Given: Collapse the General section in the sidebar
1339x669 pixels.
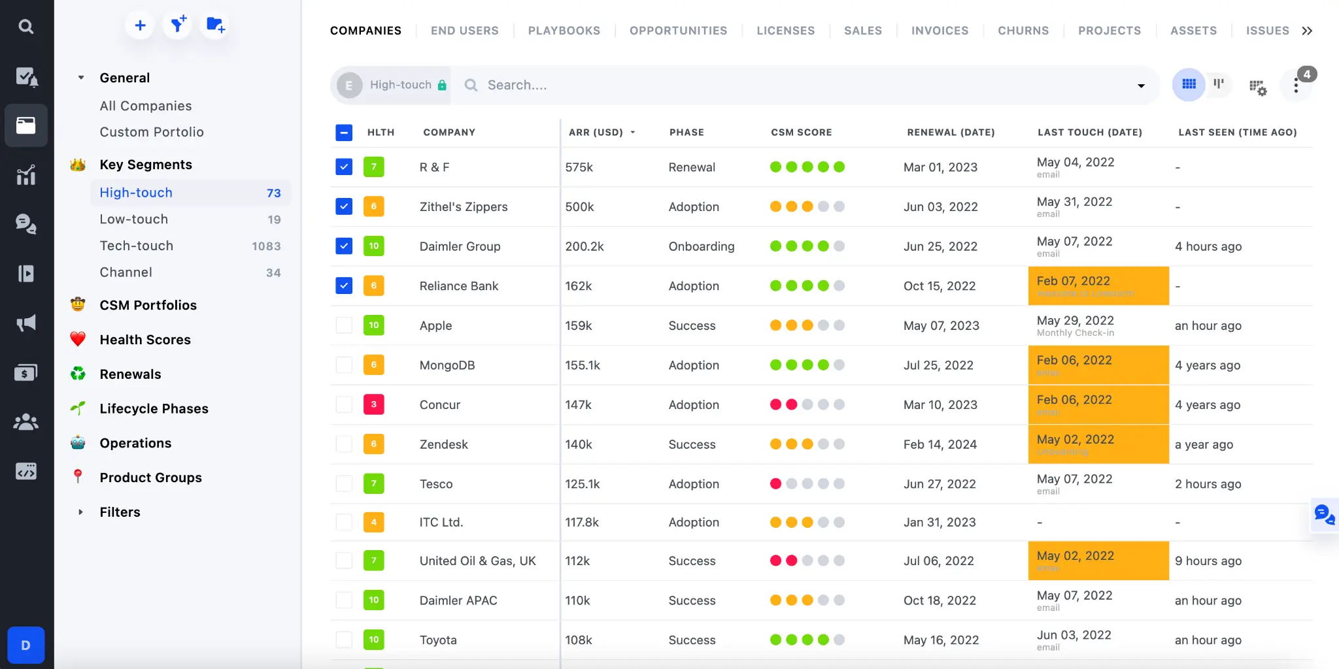Looking at the screenshot, I should coord(81,77).
